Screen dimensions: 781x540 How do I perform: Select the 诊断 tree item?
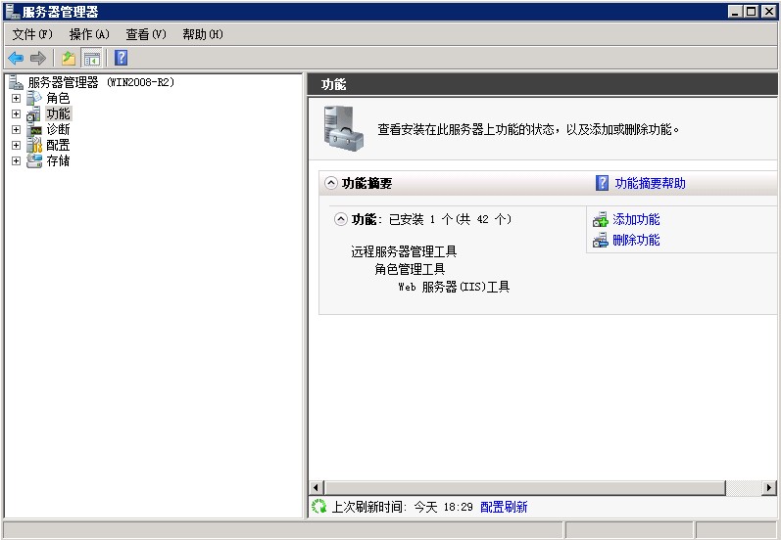[x=58, y=130]
